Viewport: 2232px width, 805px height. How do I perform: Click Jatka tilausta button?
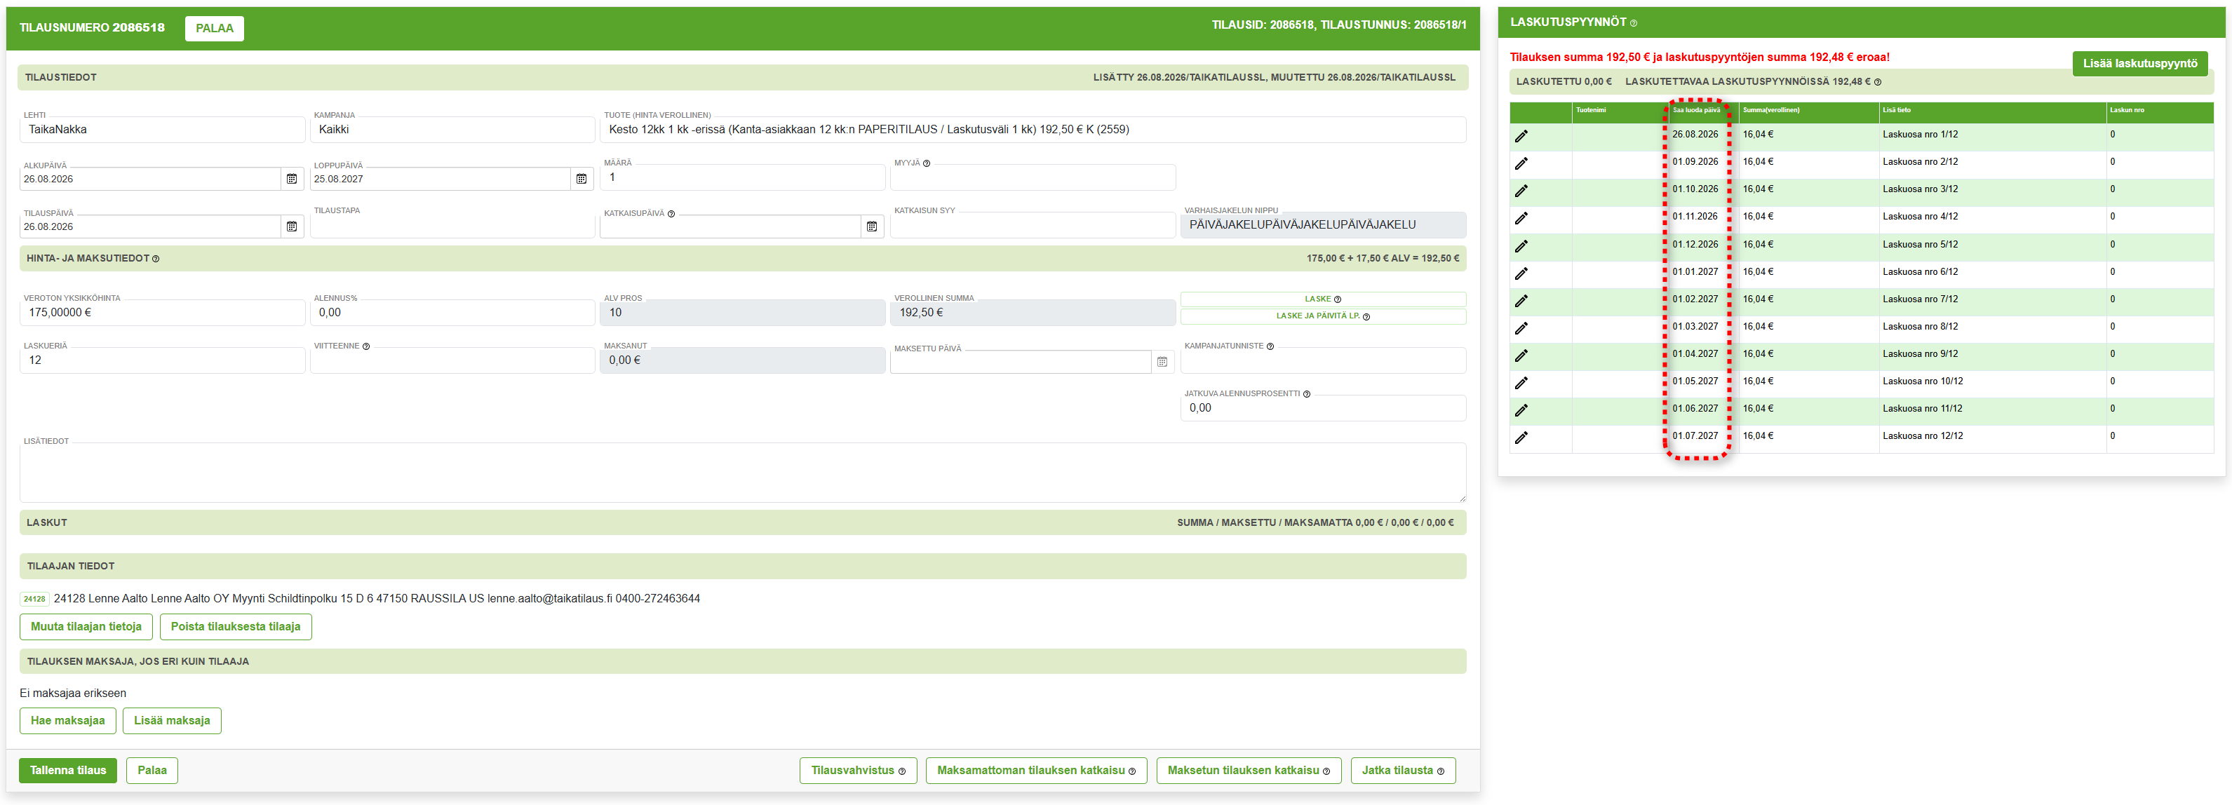(x=1403, y=771)
